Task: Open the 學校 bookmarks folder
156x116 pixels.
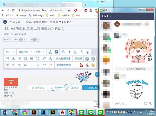Action: 76,15
